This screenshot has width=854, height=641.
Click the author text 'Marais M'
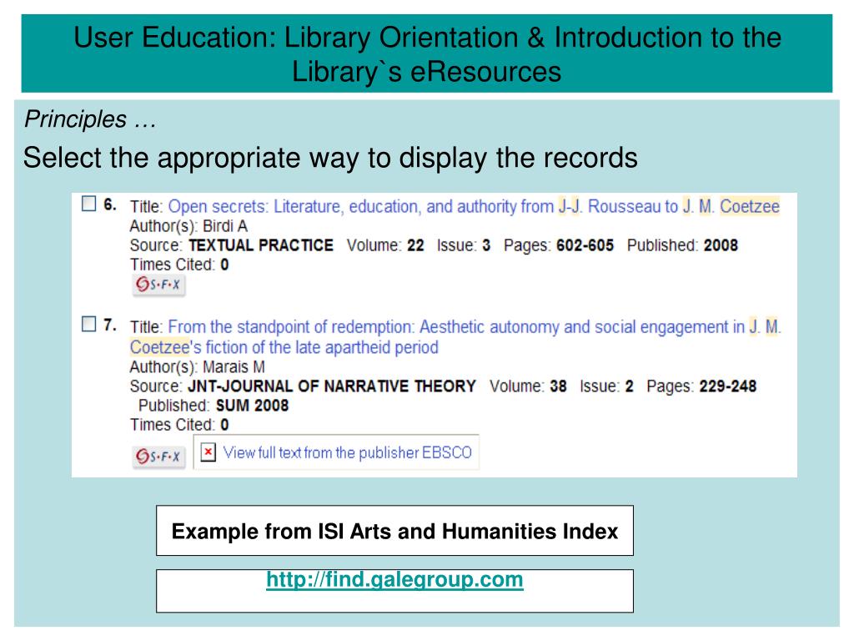(234, 367)
